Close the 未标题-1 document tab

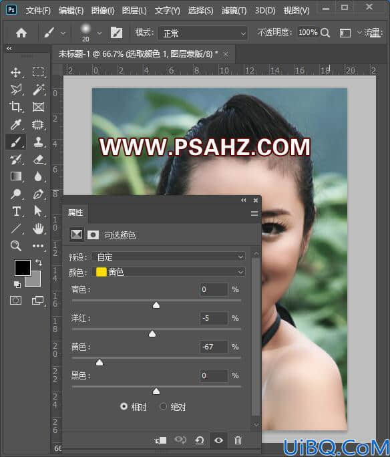pyautogui.click(x=226, y=54)
